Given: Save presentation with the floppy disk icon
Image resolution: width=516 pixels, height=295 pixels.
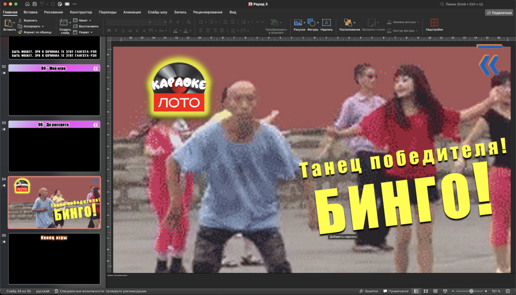Looking at the screenshot, I should pos(35,4).
